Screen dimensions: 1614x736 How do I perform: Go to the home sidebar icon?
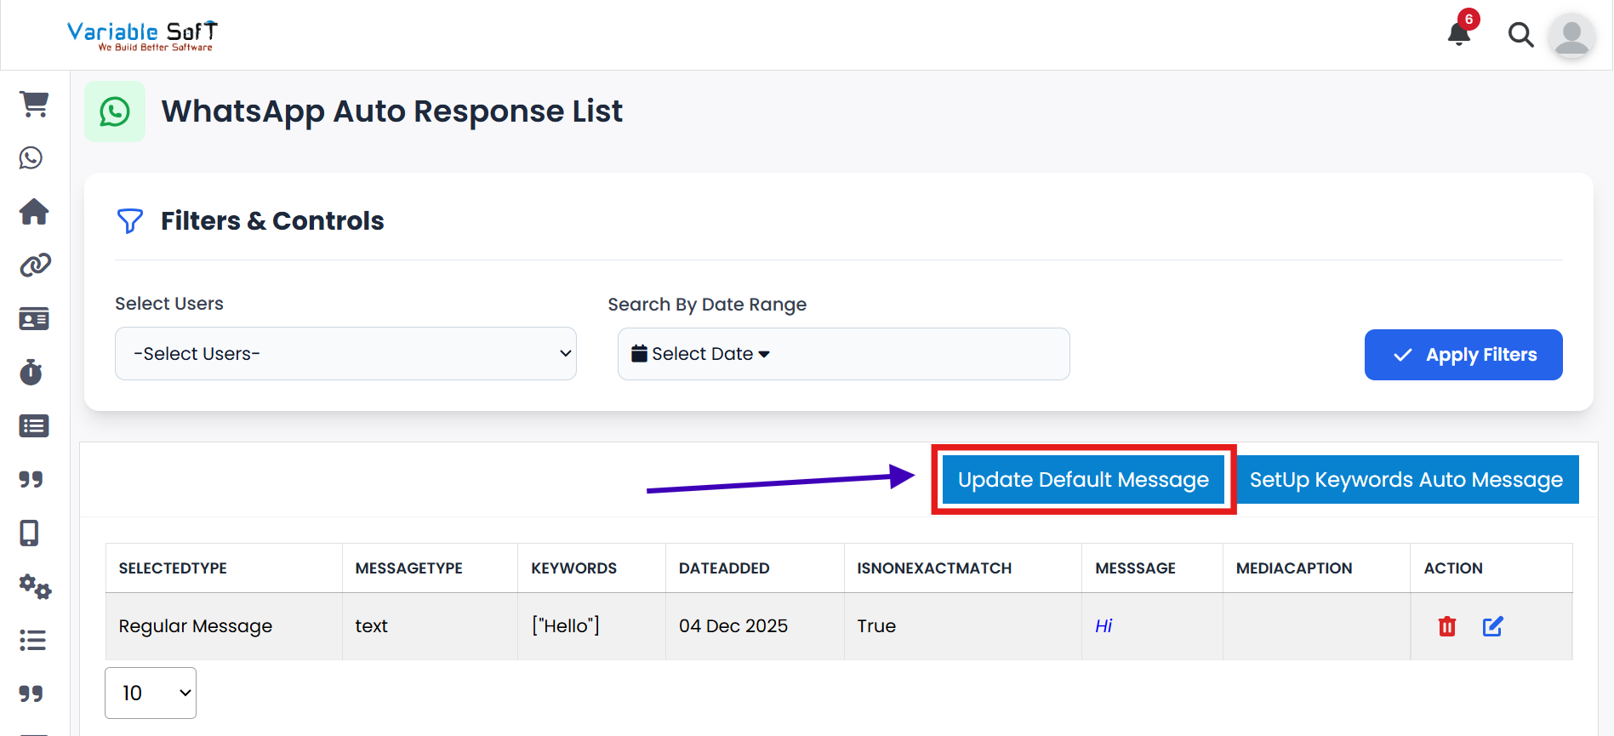coord(34,211)
